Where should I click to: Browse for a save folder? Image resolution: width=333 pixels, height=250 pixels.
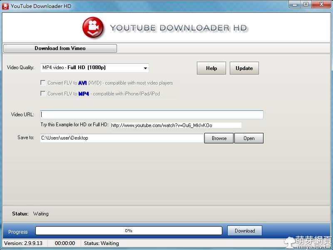pos(219,138)
